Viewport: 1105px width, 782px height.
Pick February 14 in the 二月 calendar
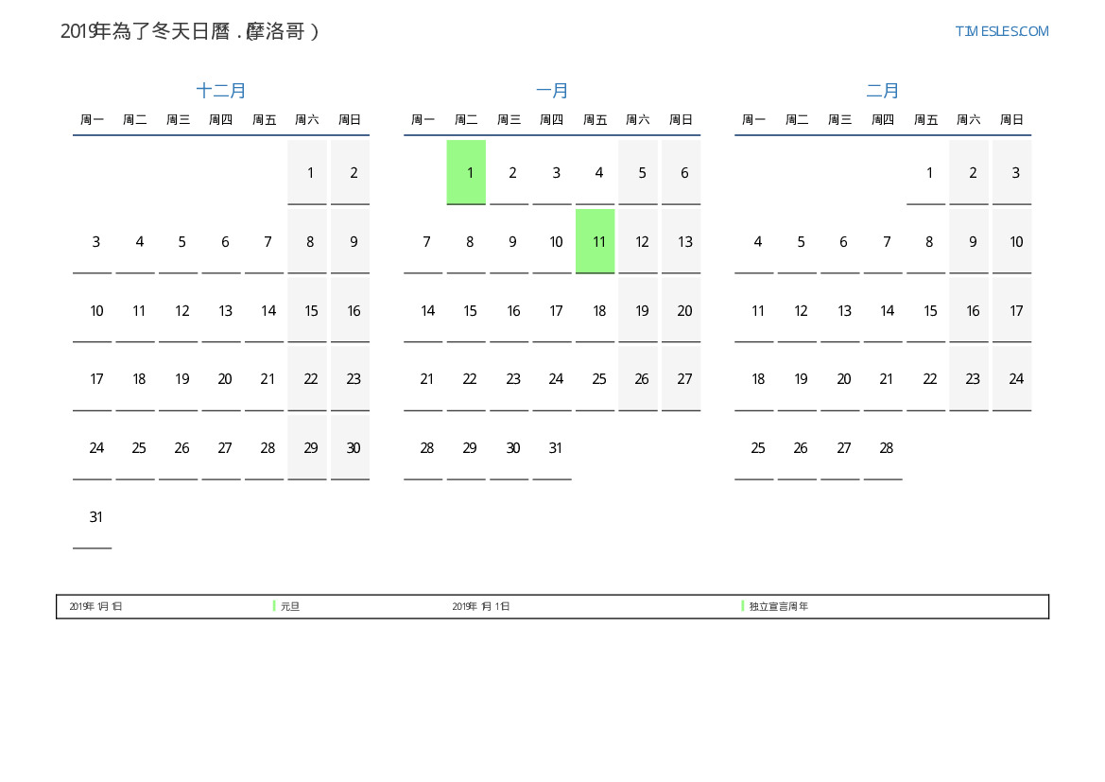887,311
